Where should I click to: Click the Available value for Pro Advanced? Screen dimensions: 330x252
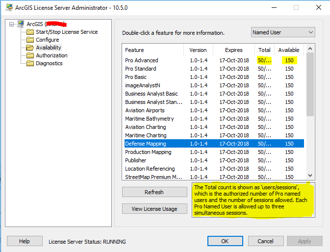click(289, 60)
